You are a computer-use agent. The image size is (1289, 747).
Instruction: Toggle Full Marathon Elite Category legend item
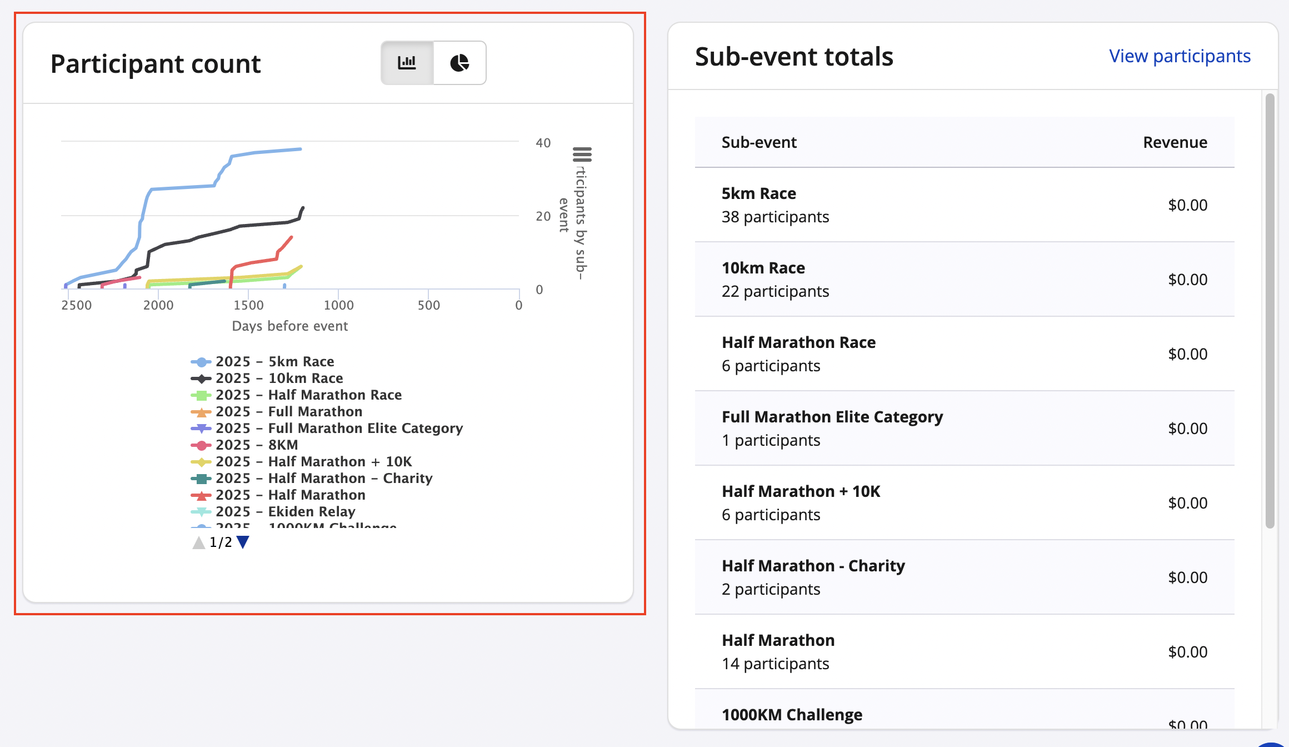pyautogui.click(x=339, y=429)
